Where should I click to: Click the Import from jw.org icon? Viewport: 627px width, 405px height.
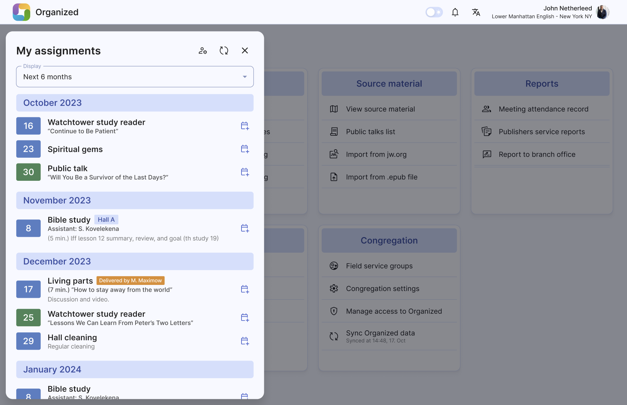(x=334, y=154)
